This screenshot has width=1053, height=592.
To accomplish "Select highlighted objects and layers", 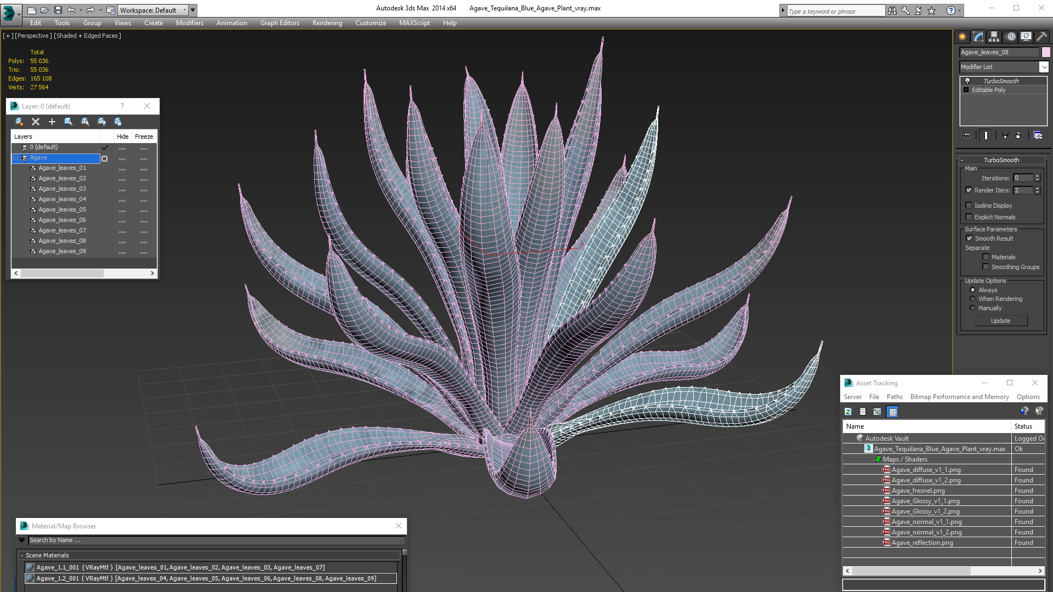I will [69, 122].
